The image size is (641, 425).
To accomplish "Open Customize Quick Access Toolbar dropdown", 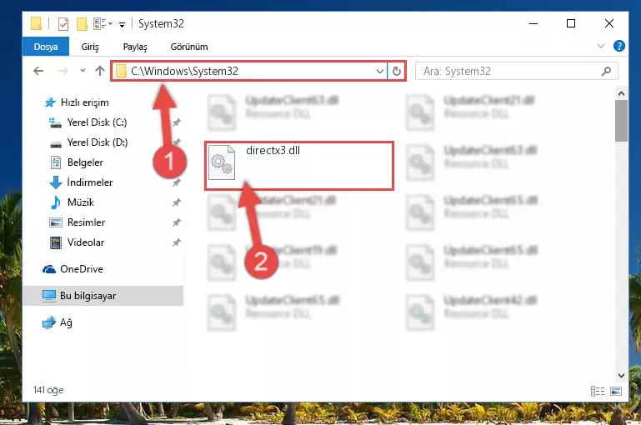I will [x=122, y=25].
